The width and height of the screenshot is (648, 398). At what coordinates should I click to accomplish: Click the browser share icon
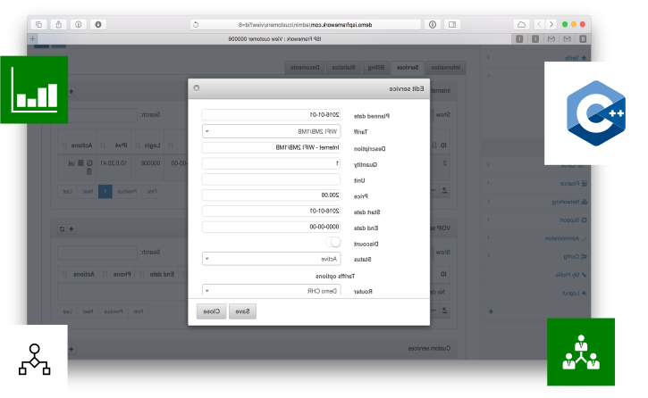tap(56, 25)
